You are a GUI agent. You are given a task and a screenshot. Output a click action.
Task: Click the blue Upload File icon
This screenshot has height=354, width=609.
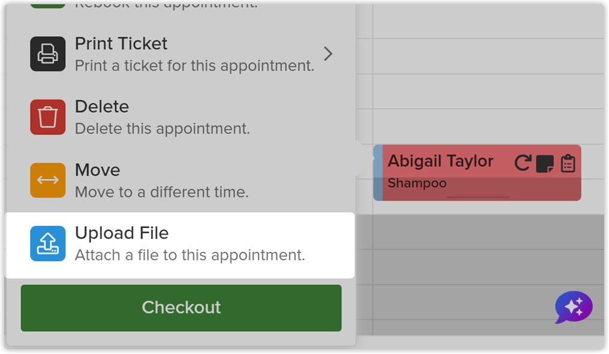point(48,244)
